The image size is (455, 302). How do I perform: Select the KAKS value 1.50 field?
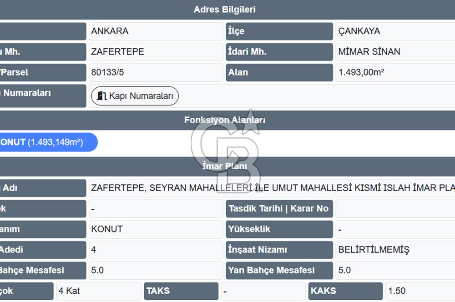coord(419,291)
